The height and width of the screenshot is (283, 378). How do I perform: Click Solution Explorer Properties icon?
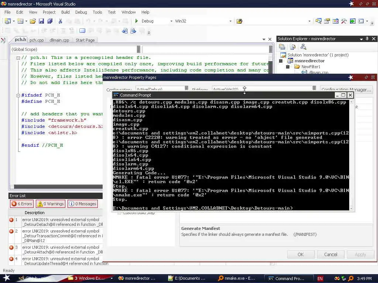pyautogui.click(x=282, y=47)
